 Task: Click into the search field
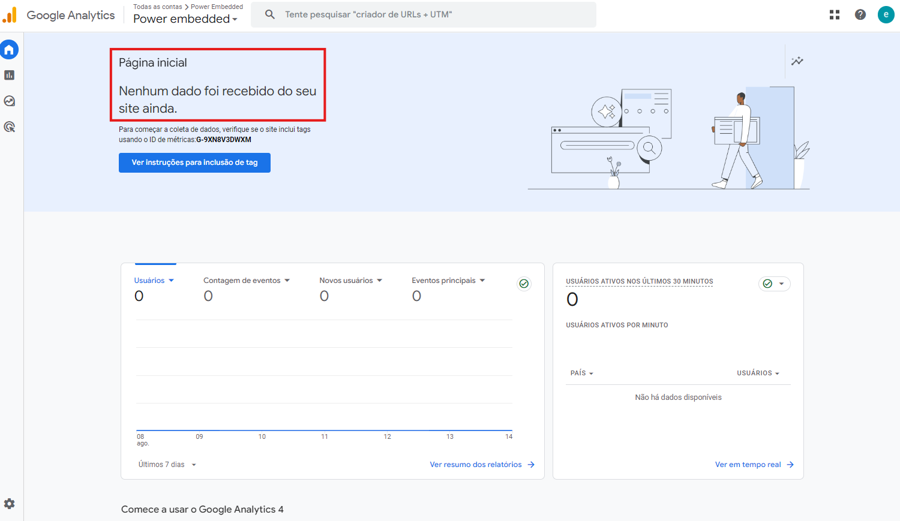tap(432, 15)
